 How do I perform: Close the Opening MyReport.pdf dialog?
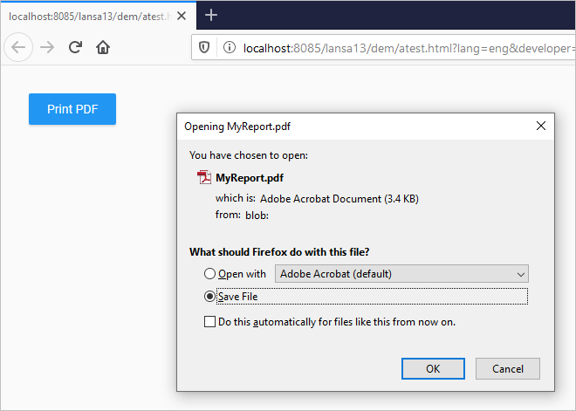coord(542,126)
